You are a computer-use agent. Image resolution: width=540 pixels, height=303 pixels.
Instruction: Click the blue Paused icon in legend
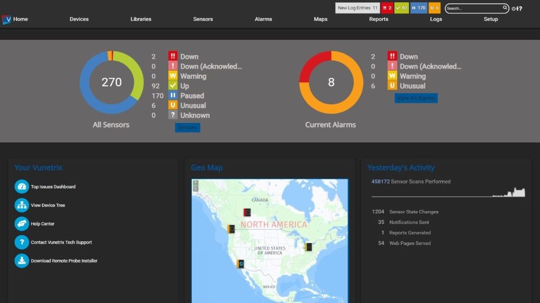click(173, 95)
